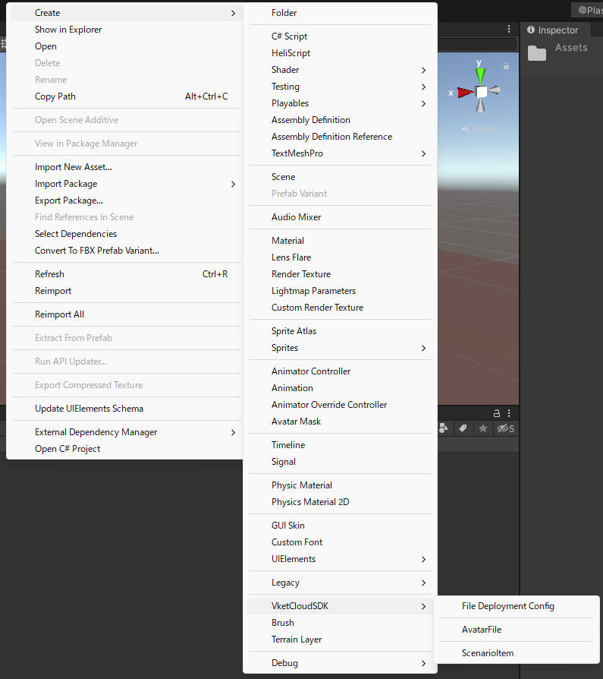Click the search by type icon
The width and height of the screenshot is (603, 679).
tap(444, 428)
